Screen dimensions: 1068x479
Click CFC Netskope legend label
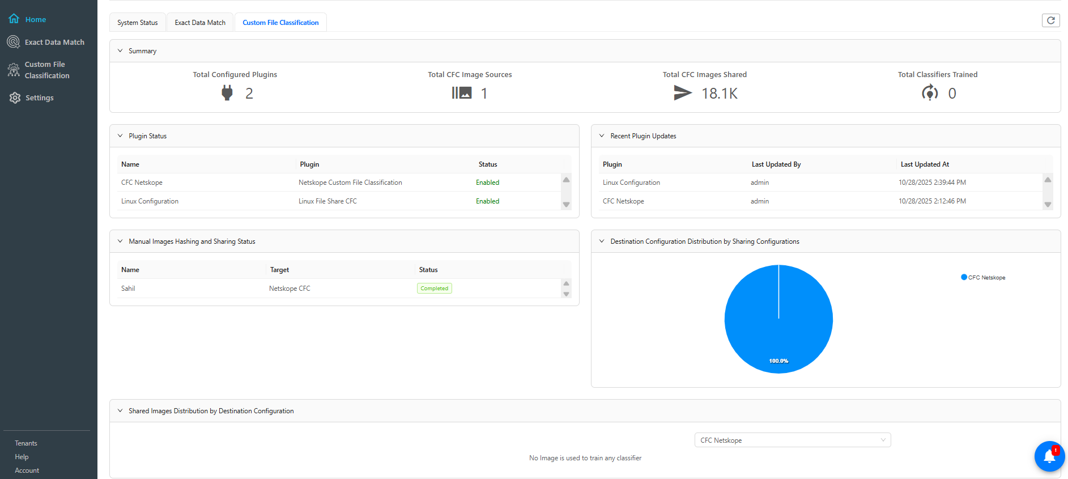point(986,278)
